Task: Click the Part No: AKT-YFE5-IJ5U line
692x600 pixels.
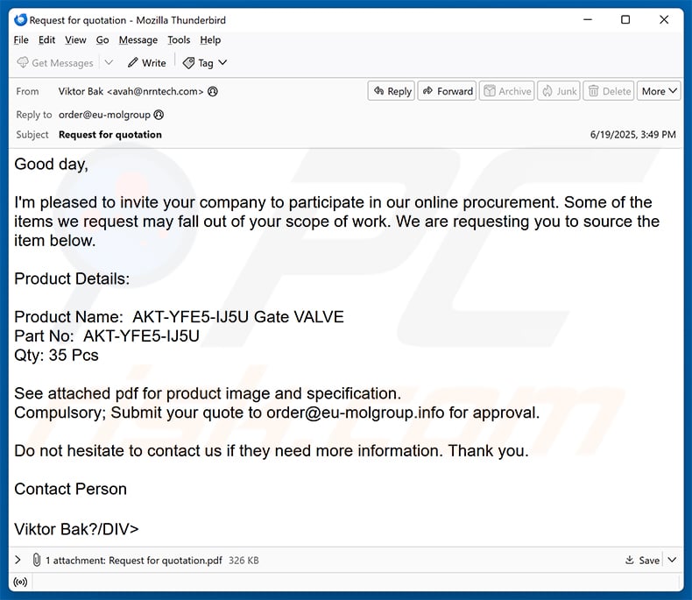Action: click(107, 336)
